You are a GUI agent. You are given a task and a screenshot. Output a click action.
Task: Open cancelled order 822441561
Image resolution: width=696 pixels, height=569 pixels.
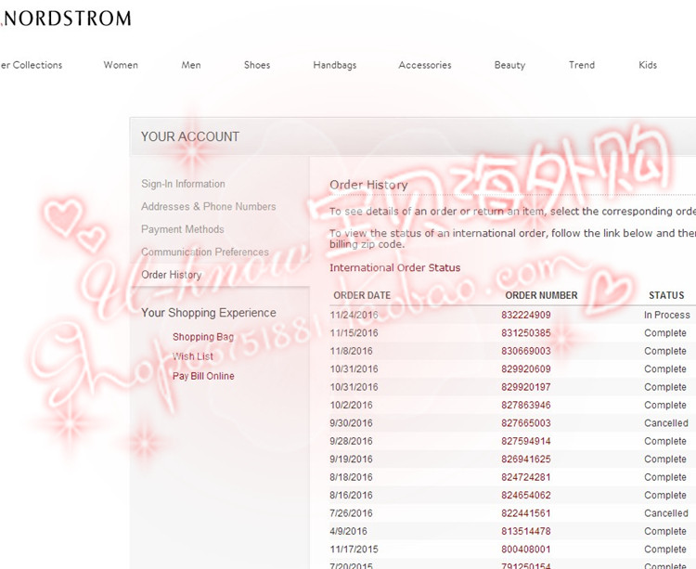click(x=526, y=513)
